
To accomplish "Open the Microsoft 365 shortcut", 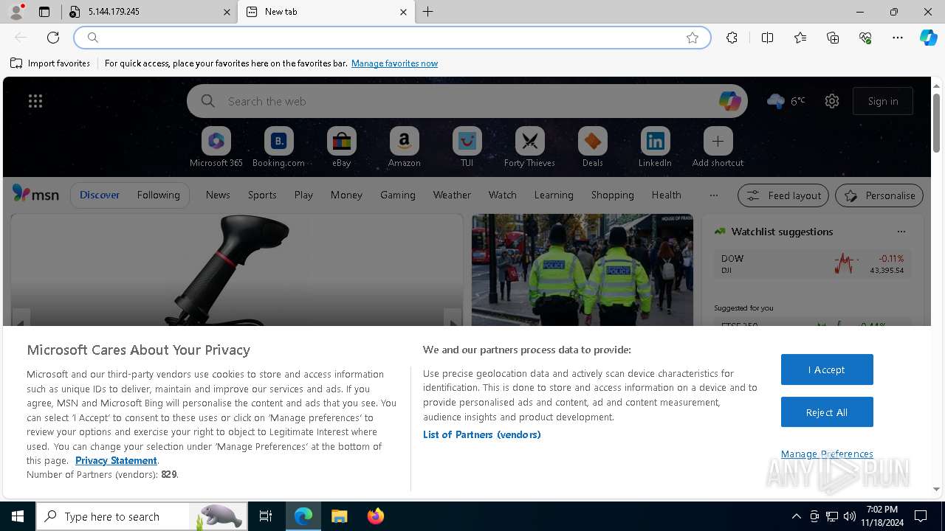I will 216,147.
